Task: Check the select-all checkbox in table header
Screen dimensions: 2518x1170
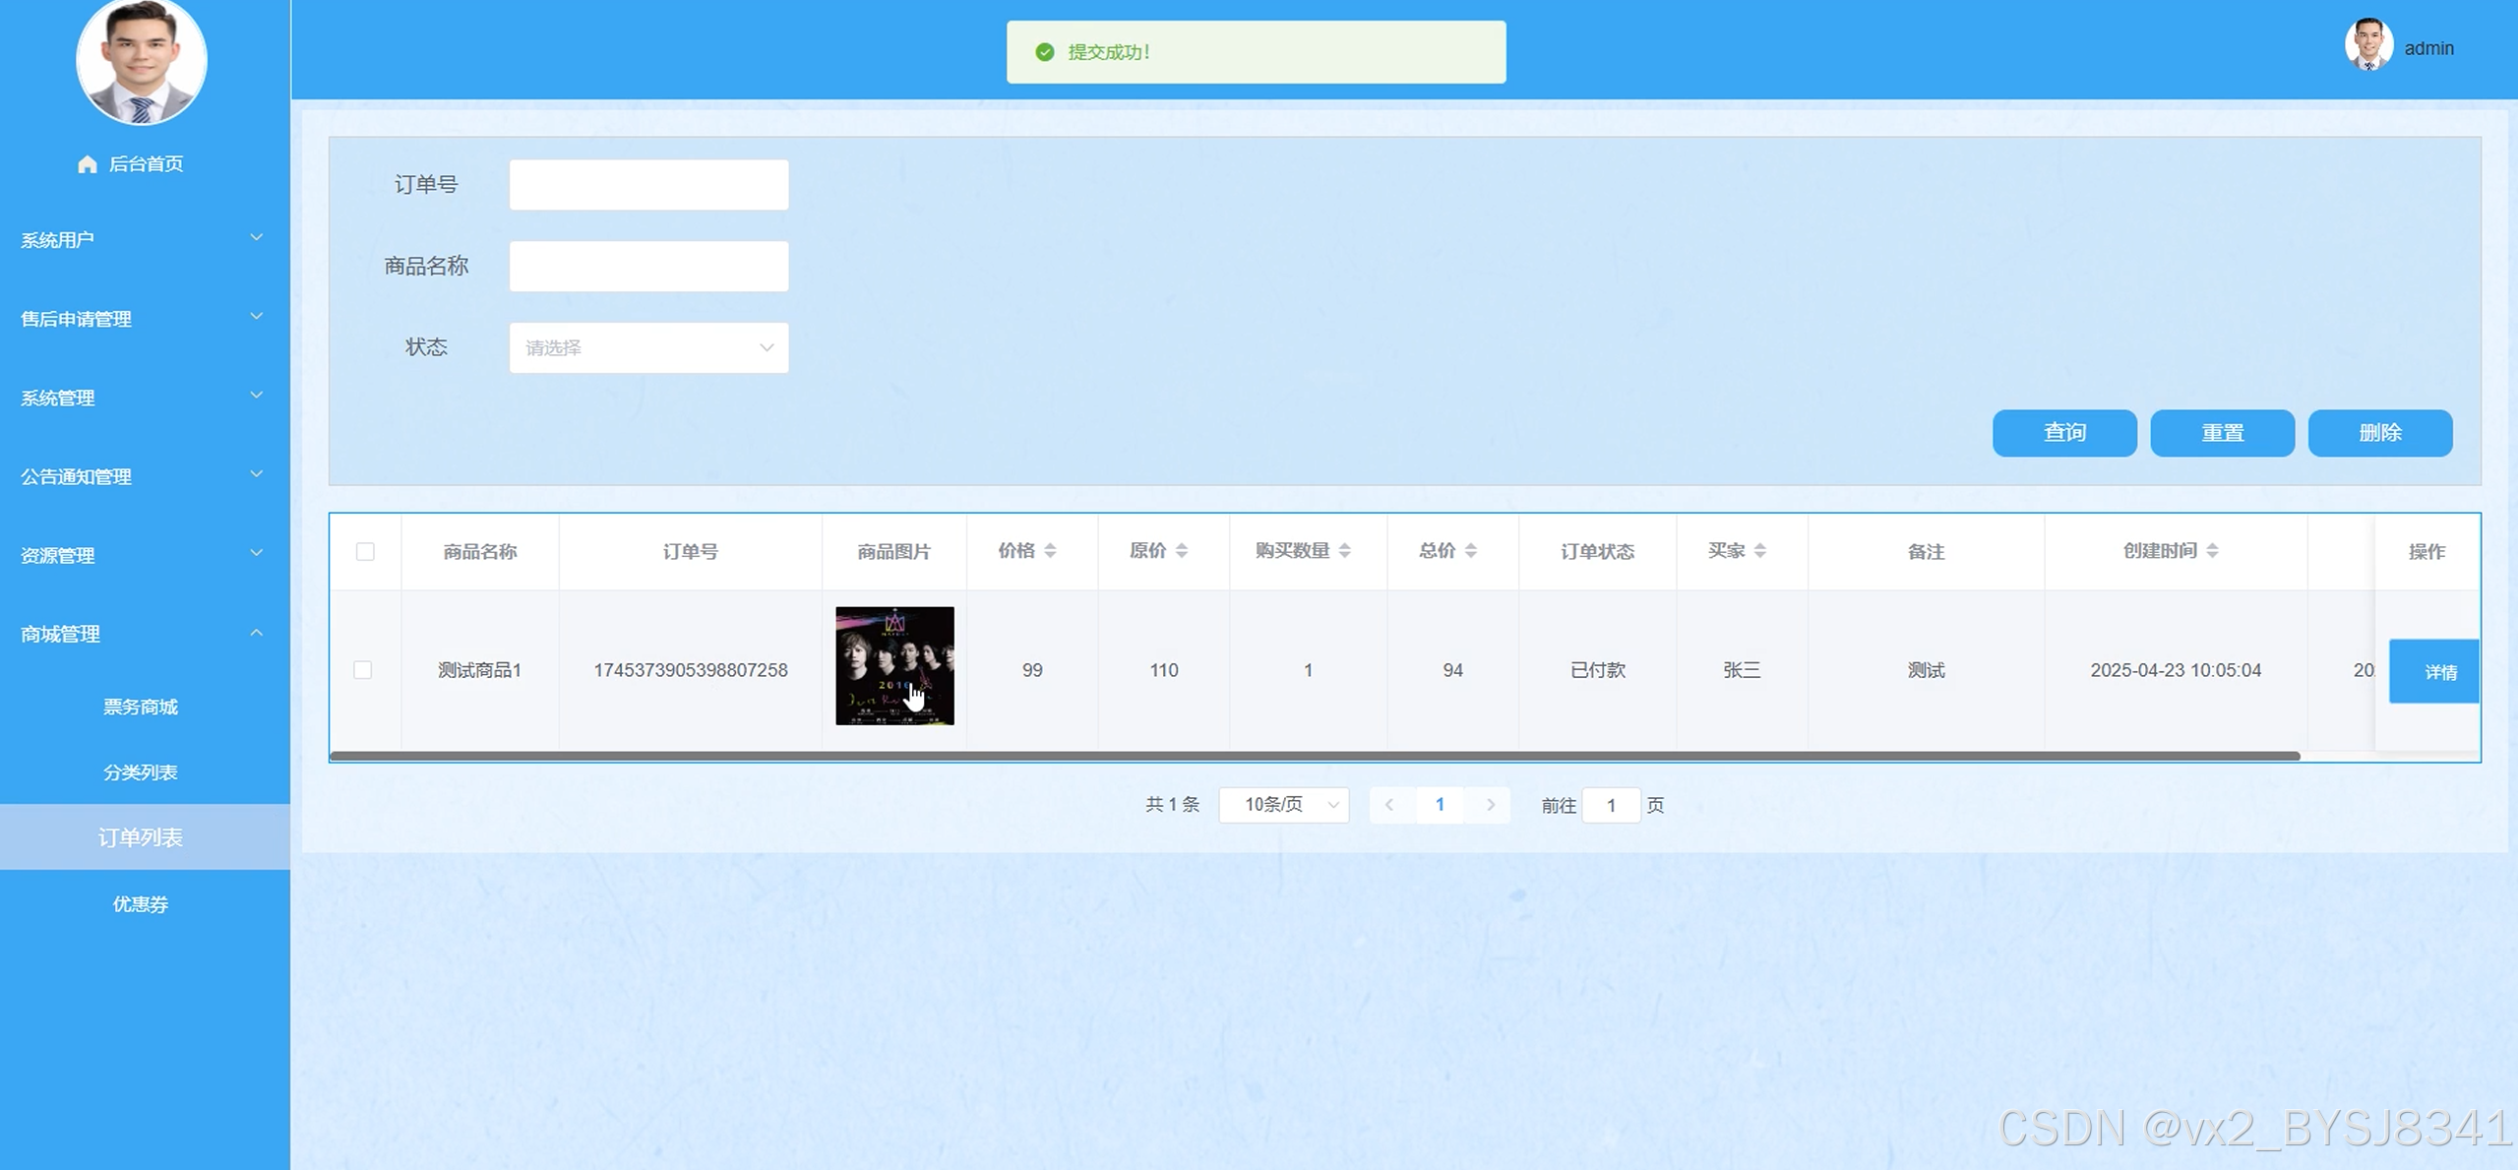Action: [x=365, y=552]
